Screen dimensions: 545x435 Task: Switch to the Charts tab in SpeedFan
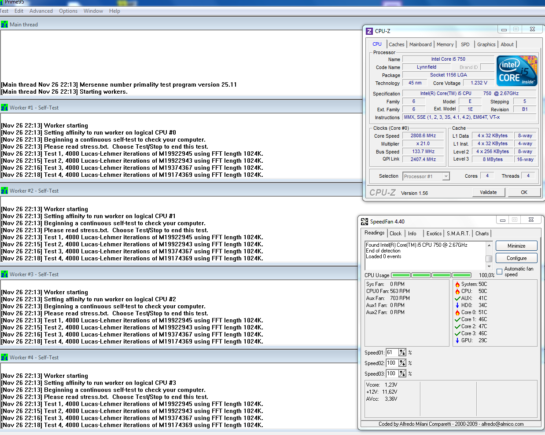tap(482, 234)
